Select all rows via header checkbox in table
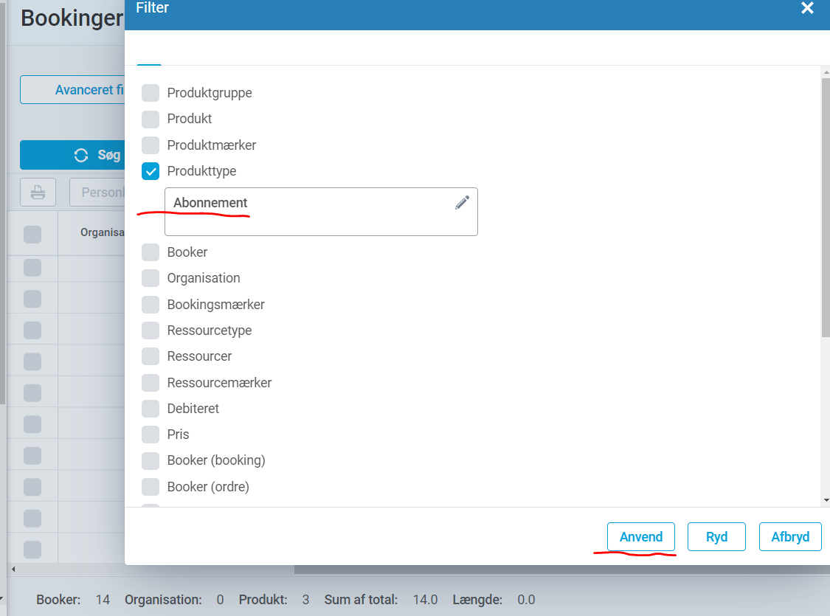Screen dimensions: 830x616 click(x=32, y=235)
